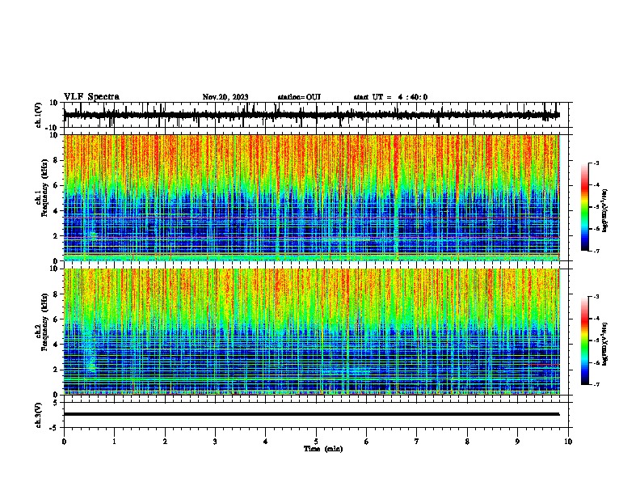Image resolution: width=640 pixels, height=495 pixels.
Task: Click the 'VLF Spectra' title text
Action: click(x=92, y=97)
